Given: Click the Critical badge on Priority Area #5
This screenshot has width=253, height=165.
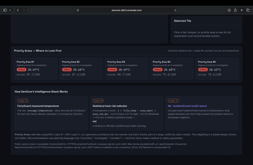Looking at the screenshot, I should click(x=203, y=70).
